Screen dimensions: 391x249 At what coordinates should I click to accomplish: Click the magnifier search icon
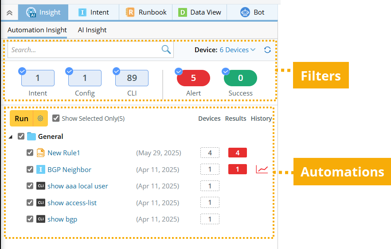(x=166, y=50)
